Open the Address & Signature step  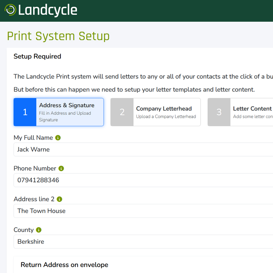point(59,112)
